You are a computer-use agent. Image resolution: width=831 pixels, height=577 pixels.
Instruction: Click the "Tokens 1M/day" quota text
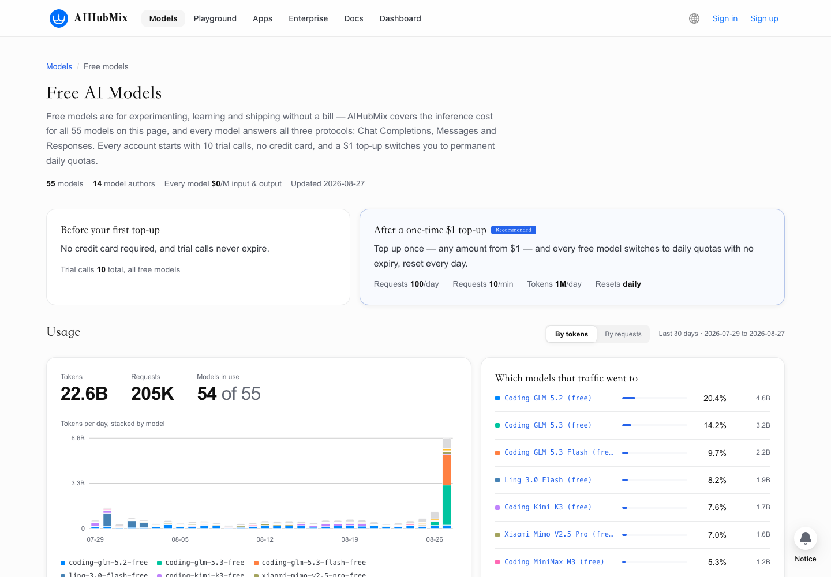[555, 284]
